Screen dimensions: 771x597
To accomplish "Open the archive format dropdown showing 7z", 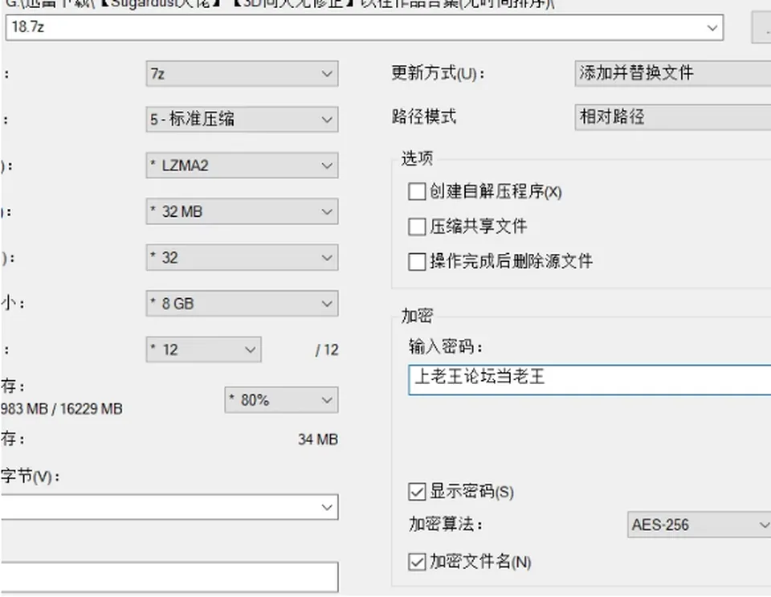I will [242, 74].
